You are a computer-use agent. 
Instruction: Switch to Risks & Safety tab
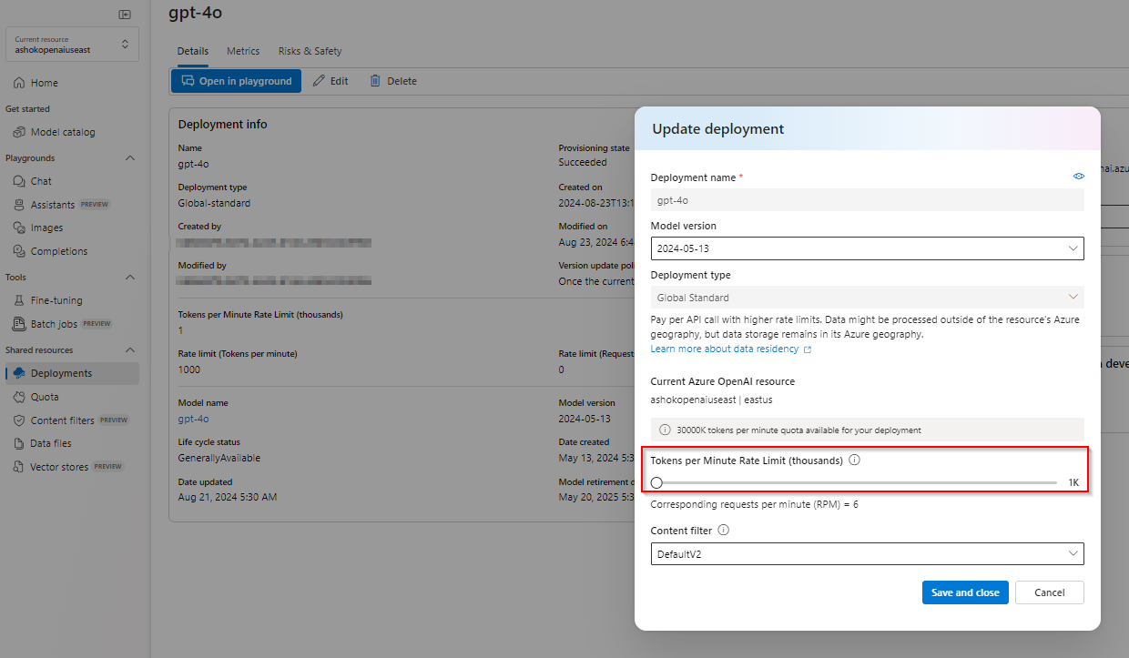pos(310,51)
